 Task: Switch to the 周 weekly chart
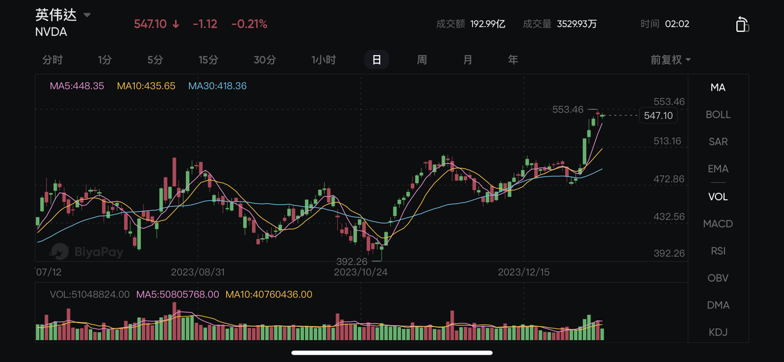[x=422, y=60]
